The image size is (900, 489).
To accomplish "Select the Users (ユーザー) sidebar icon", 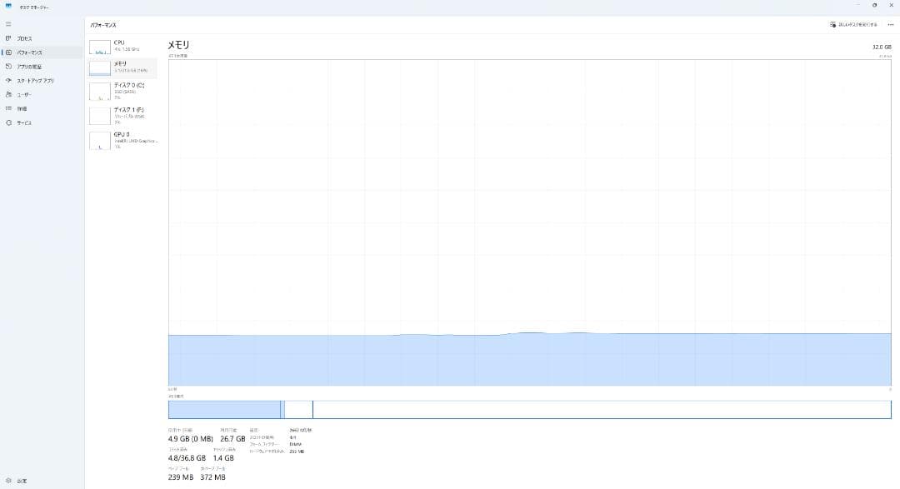I will tap(8, 95).
